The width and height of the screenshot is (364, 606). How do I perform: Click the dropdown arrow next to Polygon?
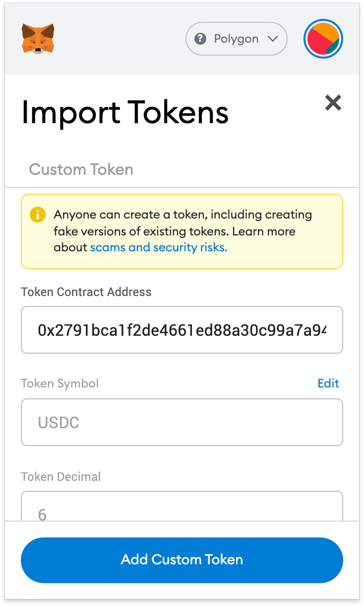[273, 39]
